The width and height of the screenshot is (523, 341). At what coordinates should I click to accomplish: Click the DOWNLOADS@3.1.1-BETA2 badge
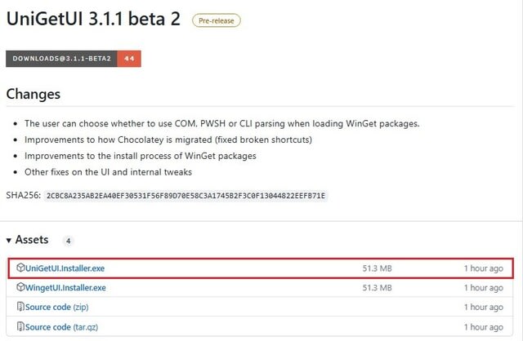(x=61, y=59)
